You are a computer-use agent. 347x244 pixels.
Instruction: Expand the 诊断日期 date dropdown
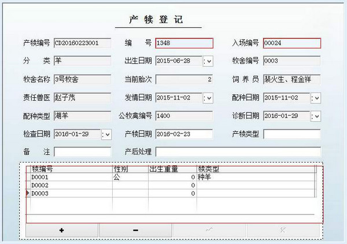tap(316, 116)
